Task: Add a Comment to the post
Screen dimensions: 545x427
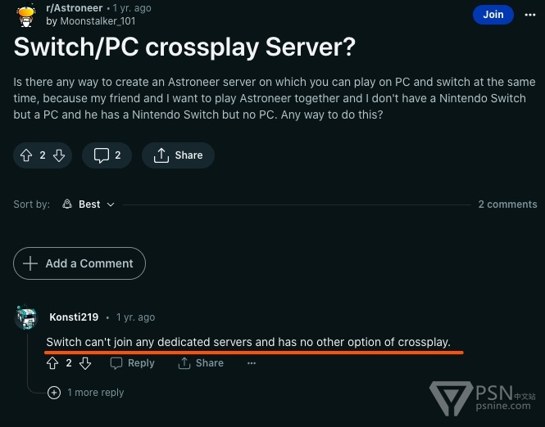Action: [x=79, y=263]
